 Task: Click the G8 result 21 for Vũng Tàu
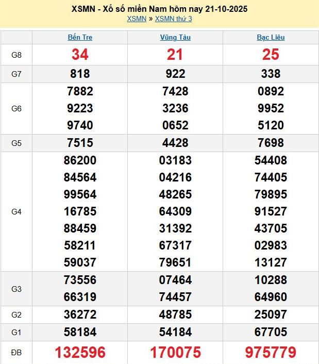coord(175,55)
